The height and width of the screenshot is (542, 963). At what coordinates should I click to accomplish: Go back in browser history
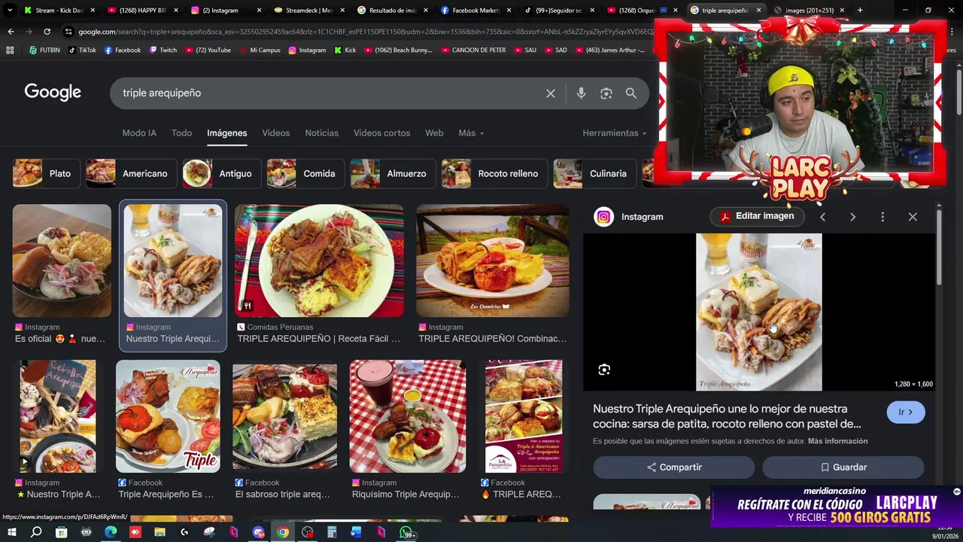coord(11,32)
